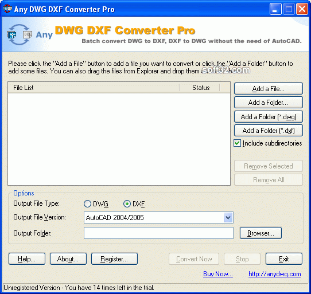Click the Output Folder input field
The image size is (311, 294).
158,233
